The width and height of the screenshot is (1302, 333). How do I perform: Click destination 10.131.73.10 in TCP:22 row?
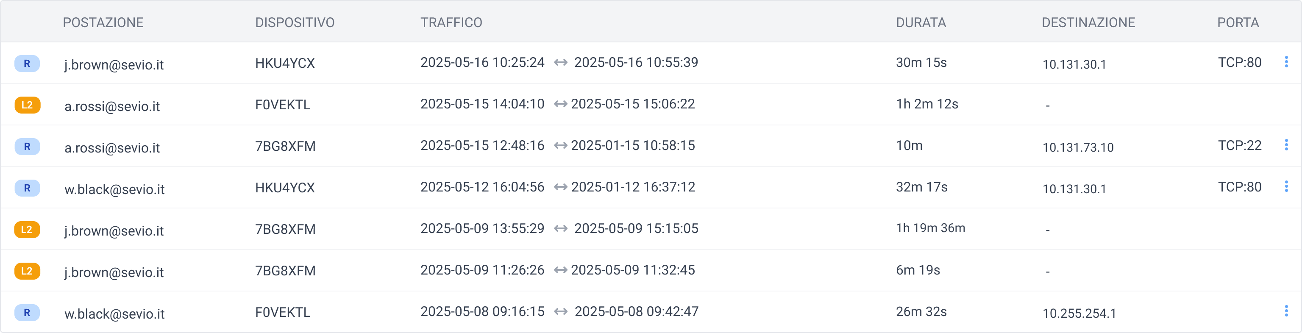coord(1078,147)
